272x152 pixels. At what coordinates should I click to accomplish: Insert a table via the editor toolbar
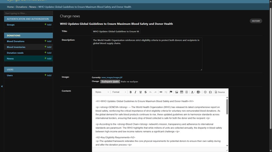182,92
